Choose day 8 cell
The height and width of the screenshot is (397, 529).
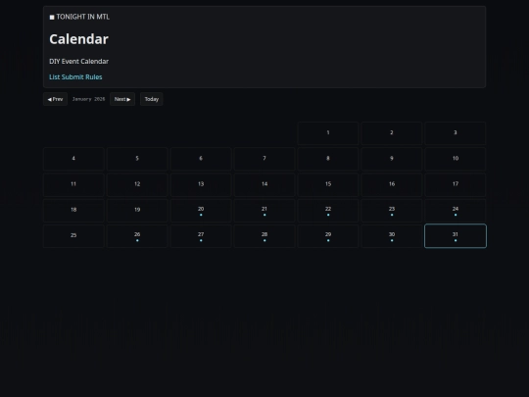click(x=328, y=159)
